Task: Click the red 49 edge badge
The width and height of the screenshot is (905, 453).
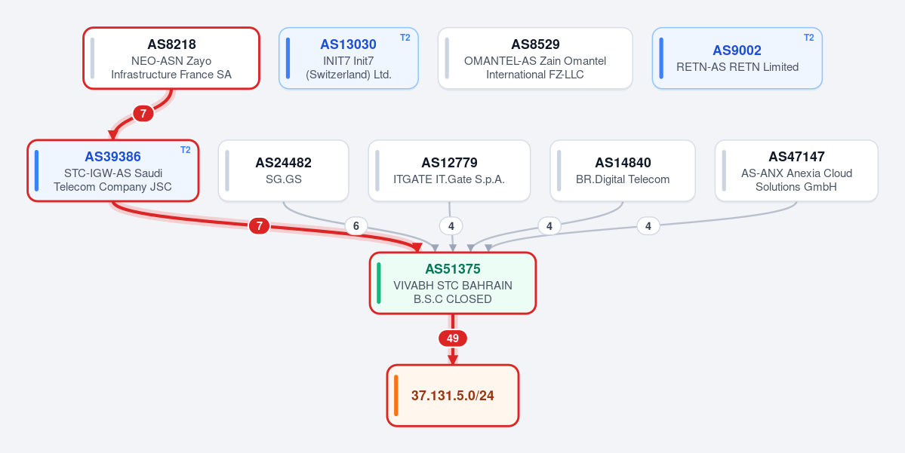Action: click(453, 338)
